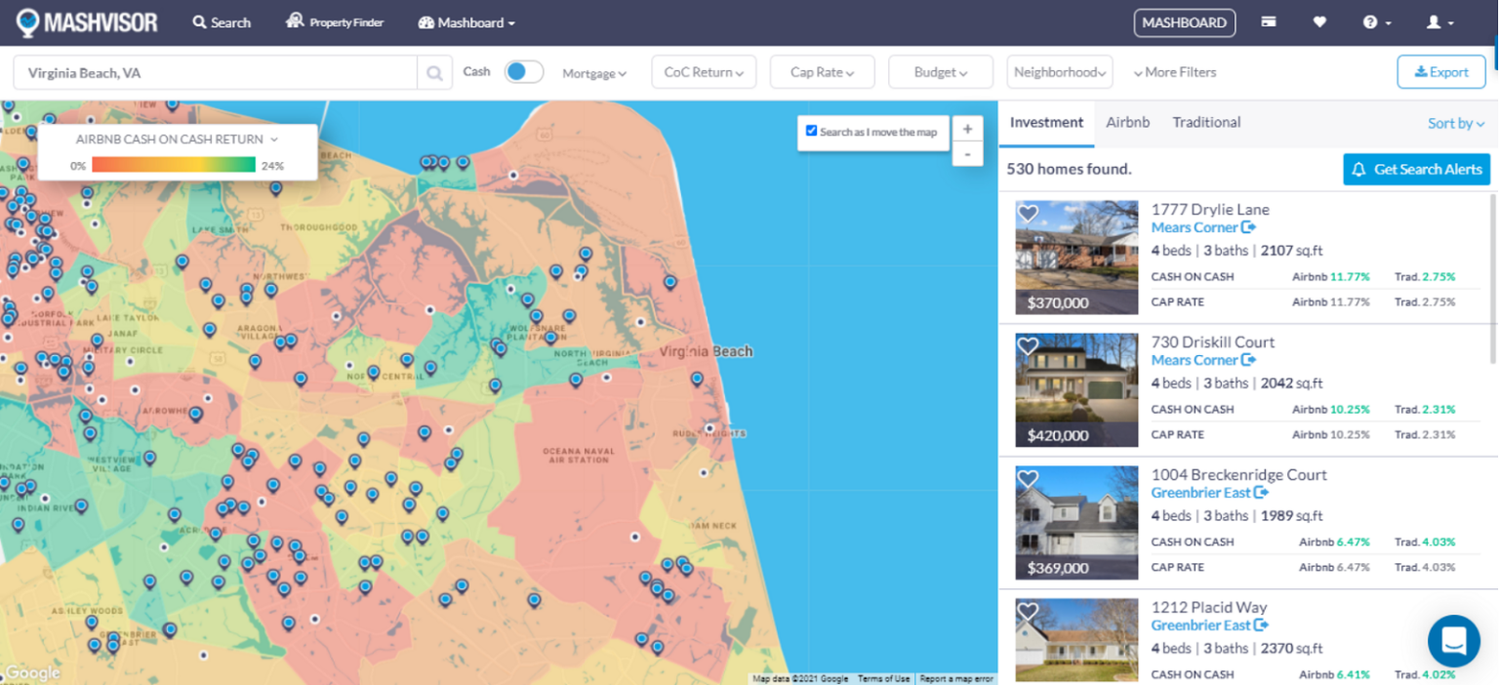Favorite the 730 Driskill Court listing
Image resolution: width=1499 pixels, height=685 pixels.
(x=1028, y=346)
